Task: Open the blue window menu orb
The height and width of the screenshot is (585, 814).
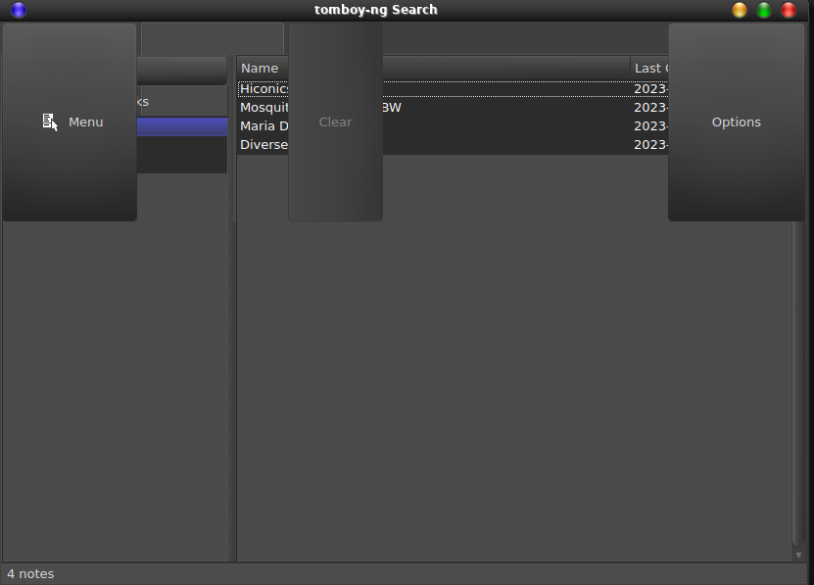Action: [19, 10]
